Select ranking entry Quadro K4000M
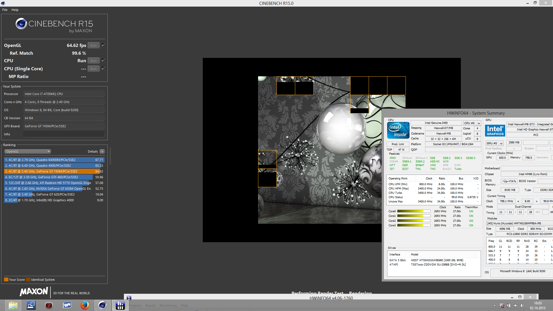 [54, 160]
